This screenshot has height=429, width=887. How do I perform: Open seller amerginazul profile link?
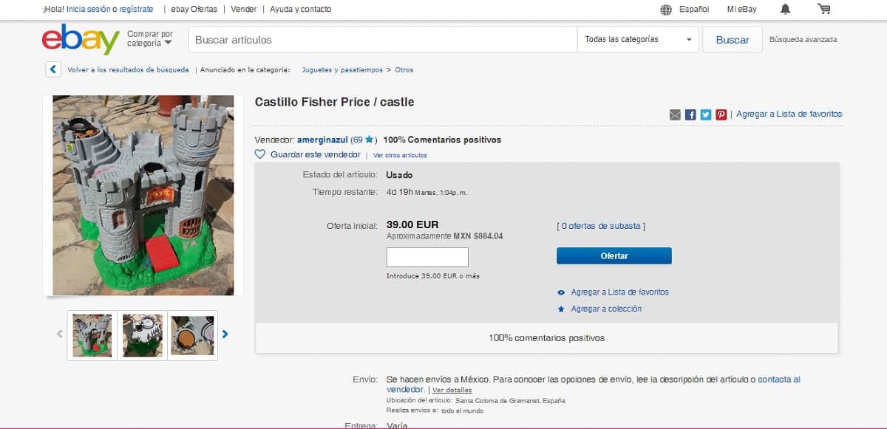(322, 140)
